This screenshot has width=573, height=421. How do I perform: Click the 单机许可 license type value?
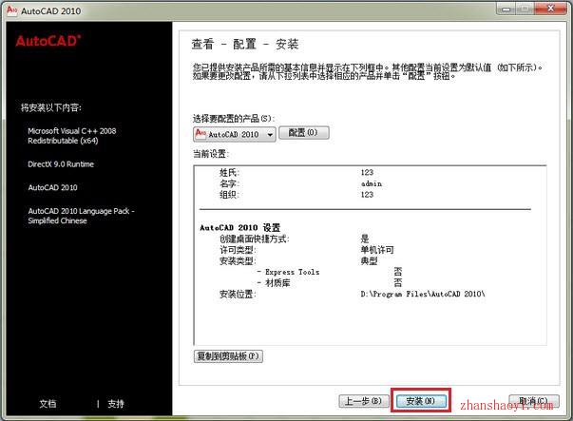pyautogui.click(x=377, y=250)
